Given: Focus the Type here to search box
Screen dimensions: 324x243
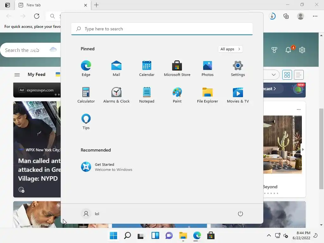Looking at the screenshot, I should 162,29.
